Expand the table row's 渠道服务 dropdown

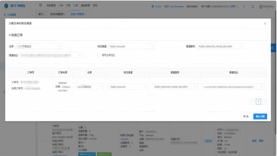click(x=175, y=87)
